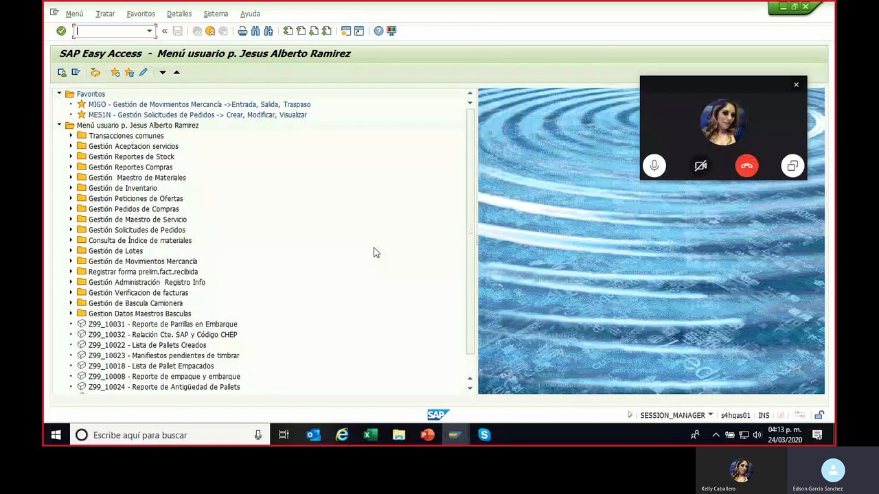Click the Save diskette icon
This screenshot has width=879, height=494.
tap(178, 31)
